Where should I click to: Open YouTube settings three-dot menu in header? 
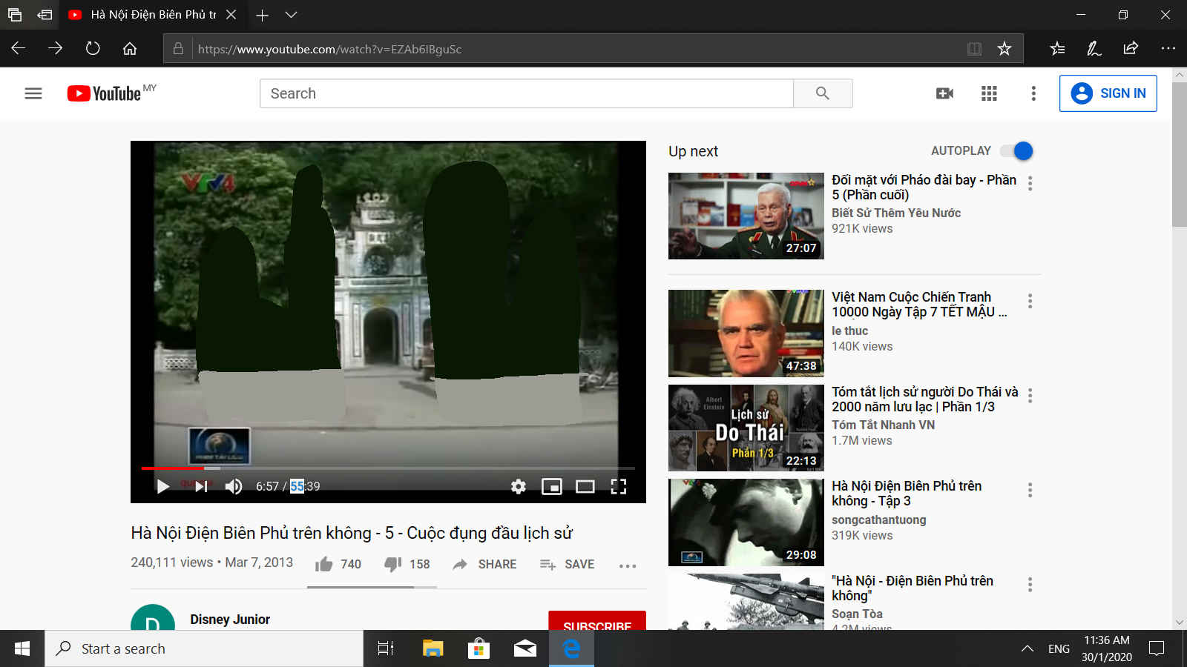[1033, 93]
